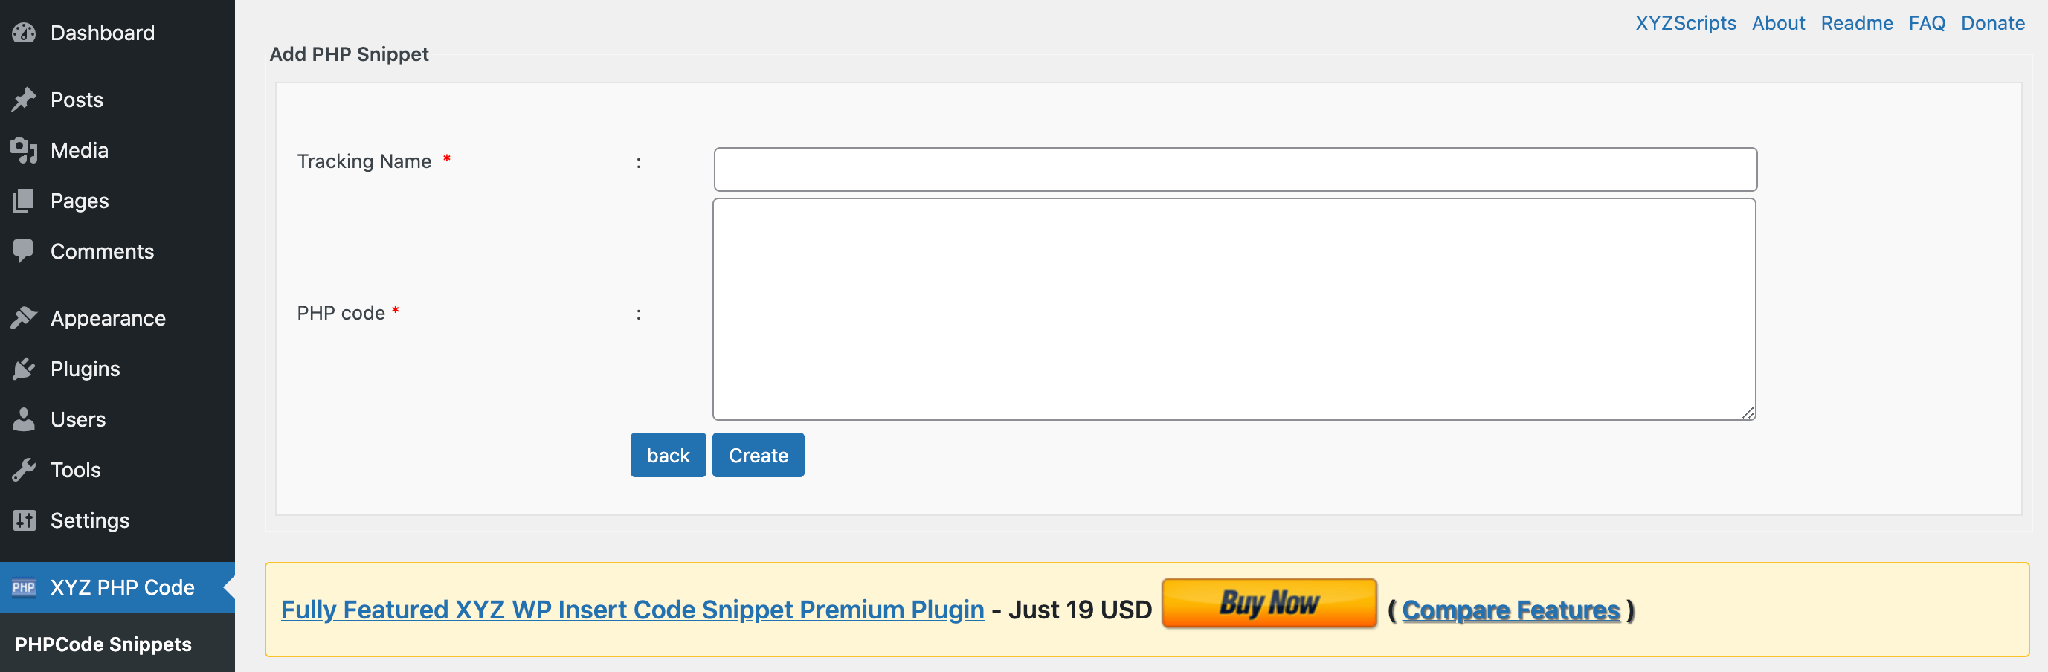Click the Pages document icon
The image size is (2048, 672).
pos(24,201)
